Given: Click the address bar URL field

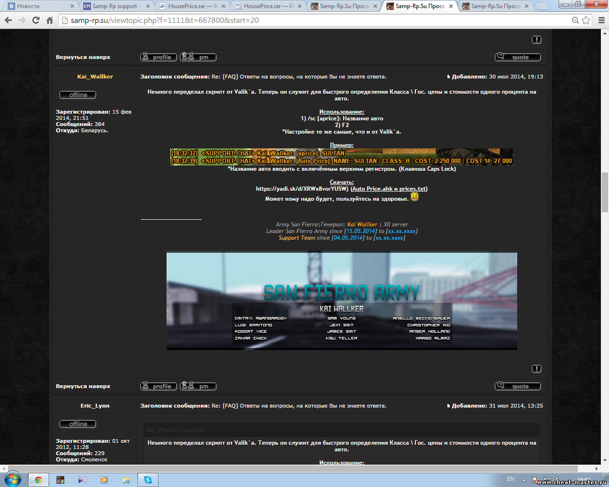Looking at the screenshot, I should click(x=314, y=20).
